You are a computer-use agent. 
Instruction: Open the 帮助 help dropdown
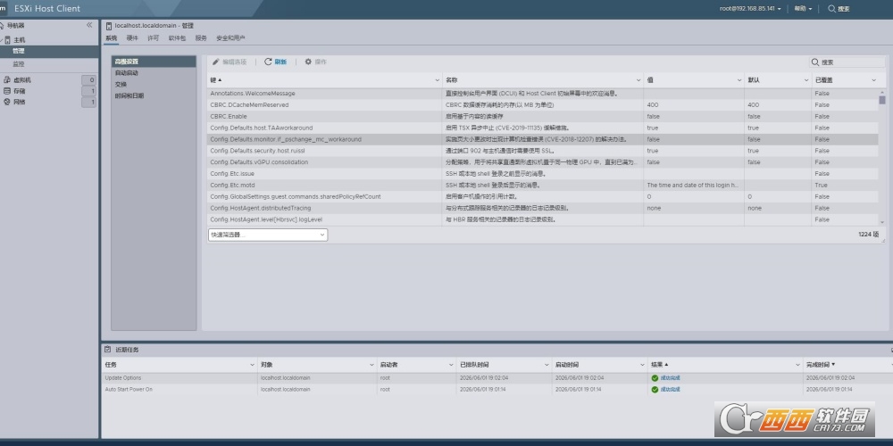[x=803, y=9]
